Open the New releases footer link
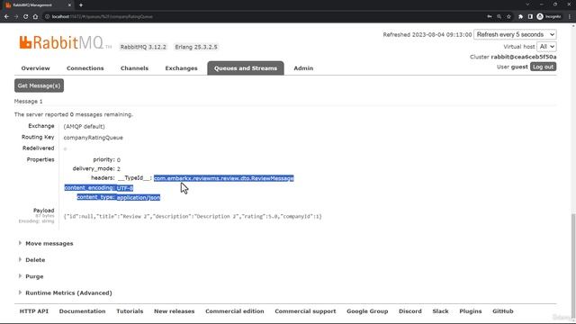Screen dimensions: 576x324 [x=174, y=311]
